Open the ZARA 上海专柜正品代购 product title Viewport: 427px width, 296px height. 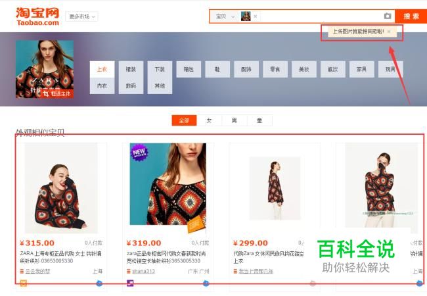(60, 257)
